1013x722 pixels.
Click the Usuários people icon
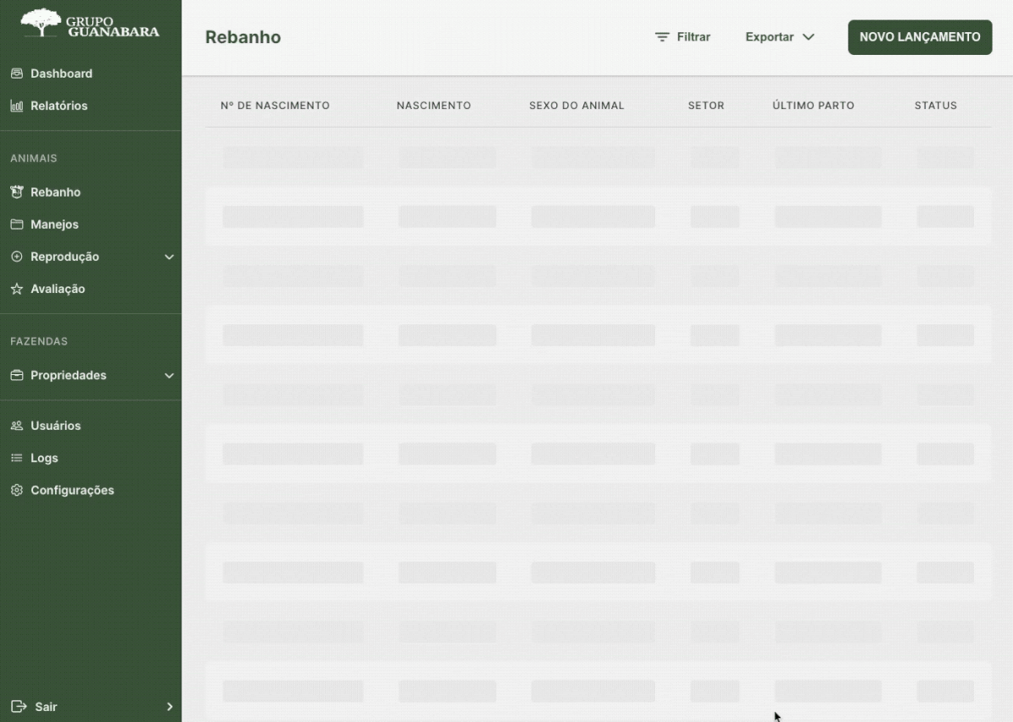[x=17, y=426]
